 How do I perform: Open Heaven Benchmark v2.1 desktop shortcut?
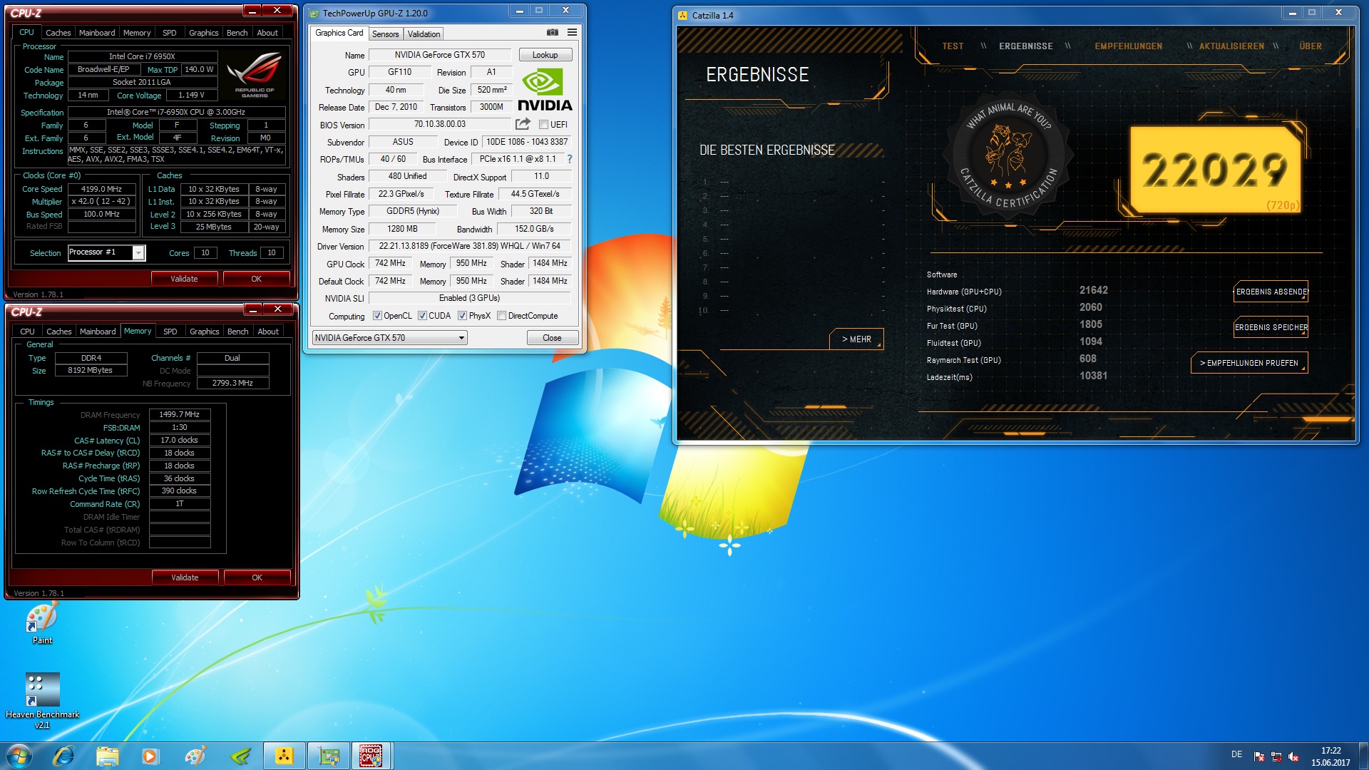pyautogui.click(x=42, y=700)
